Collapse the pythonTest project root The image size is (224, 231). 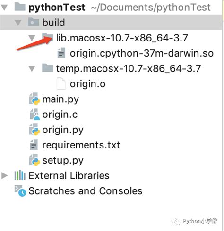(4, 8)
